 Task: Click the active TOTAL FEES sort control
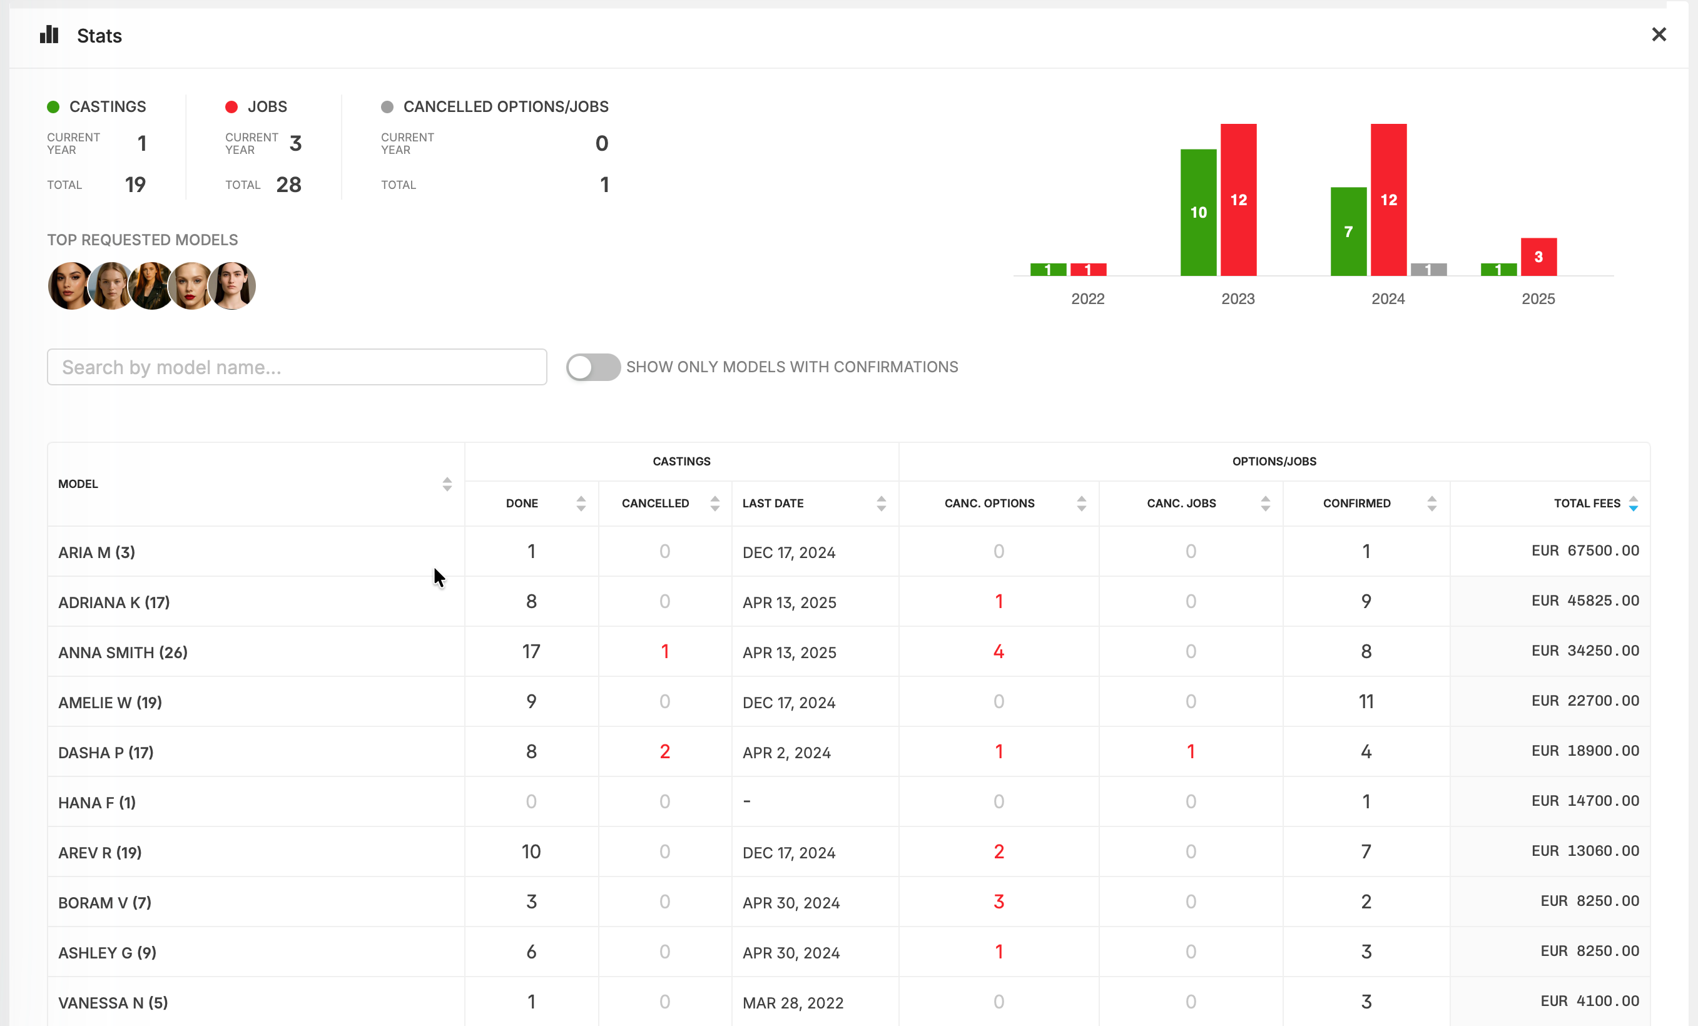(x=1632, y=503)
